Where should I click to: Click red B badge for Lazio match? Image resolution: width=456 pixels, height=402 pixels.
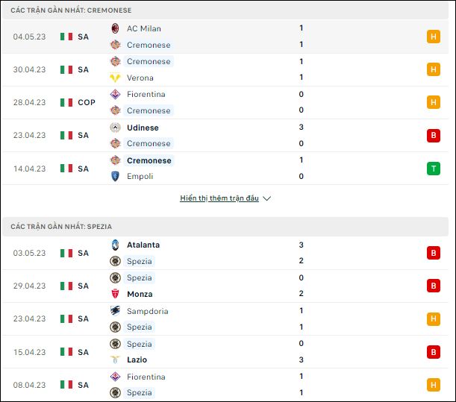tap(434, 352)
